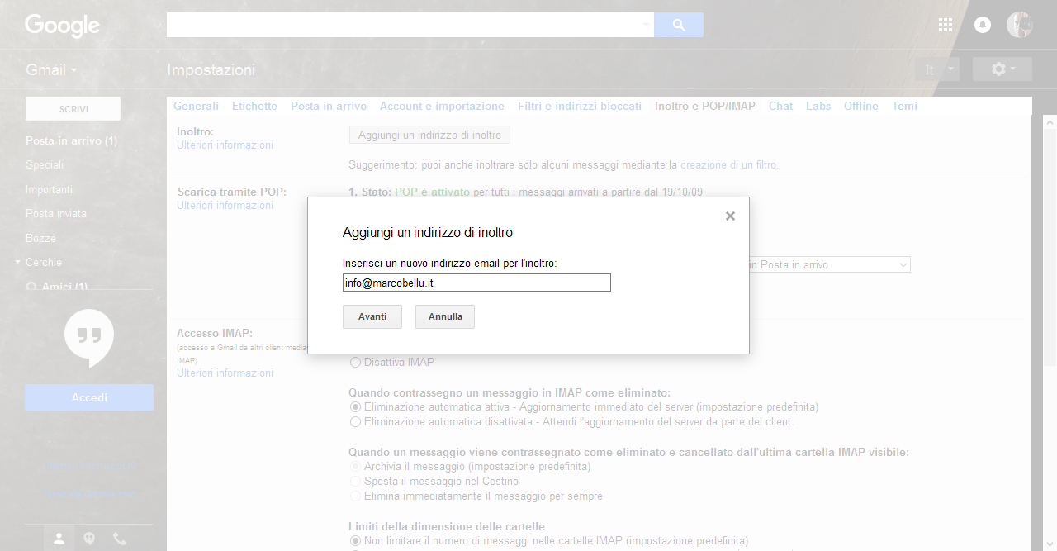Open the Posta in arrivo POP dropdown
The image size is (1057, 551).
point(827,264)
